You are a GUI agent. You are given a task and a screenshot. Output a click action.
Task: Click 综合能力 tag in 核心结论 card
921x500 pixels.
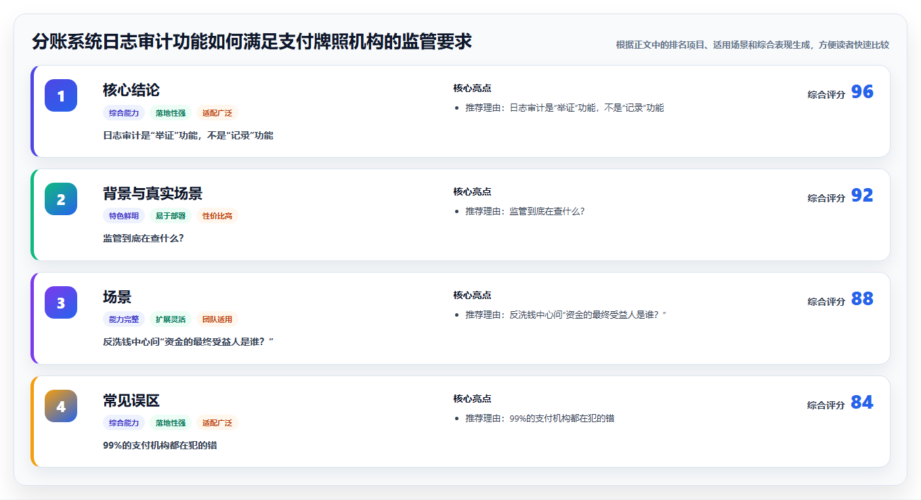(x=124, y=113)
